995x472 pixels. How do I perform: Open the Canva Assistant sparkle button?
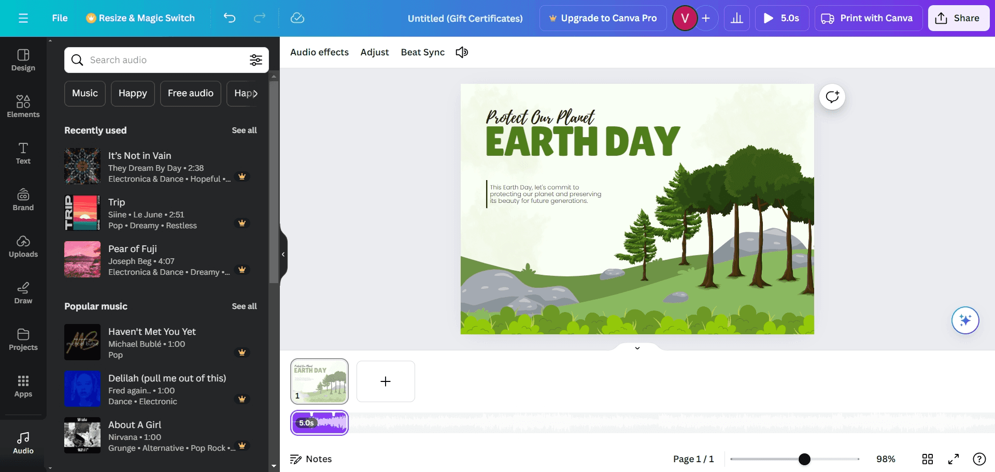point(965,320)
